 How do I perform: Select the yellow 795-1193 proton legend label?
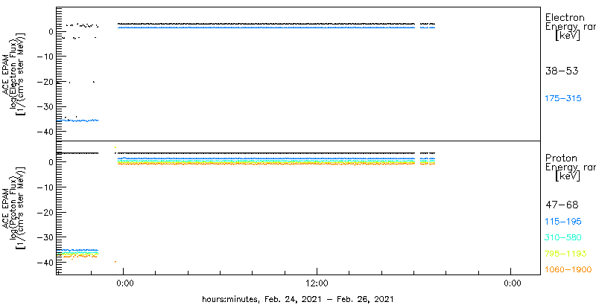tap(566, 254)
